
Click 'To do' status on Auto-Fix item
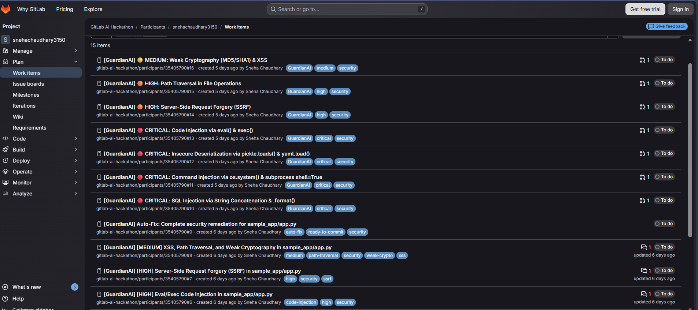tap(664, 224)
